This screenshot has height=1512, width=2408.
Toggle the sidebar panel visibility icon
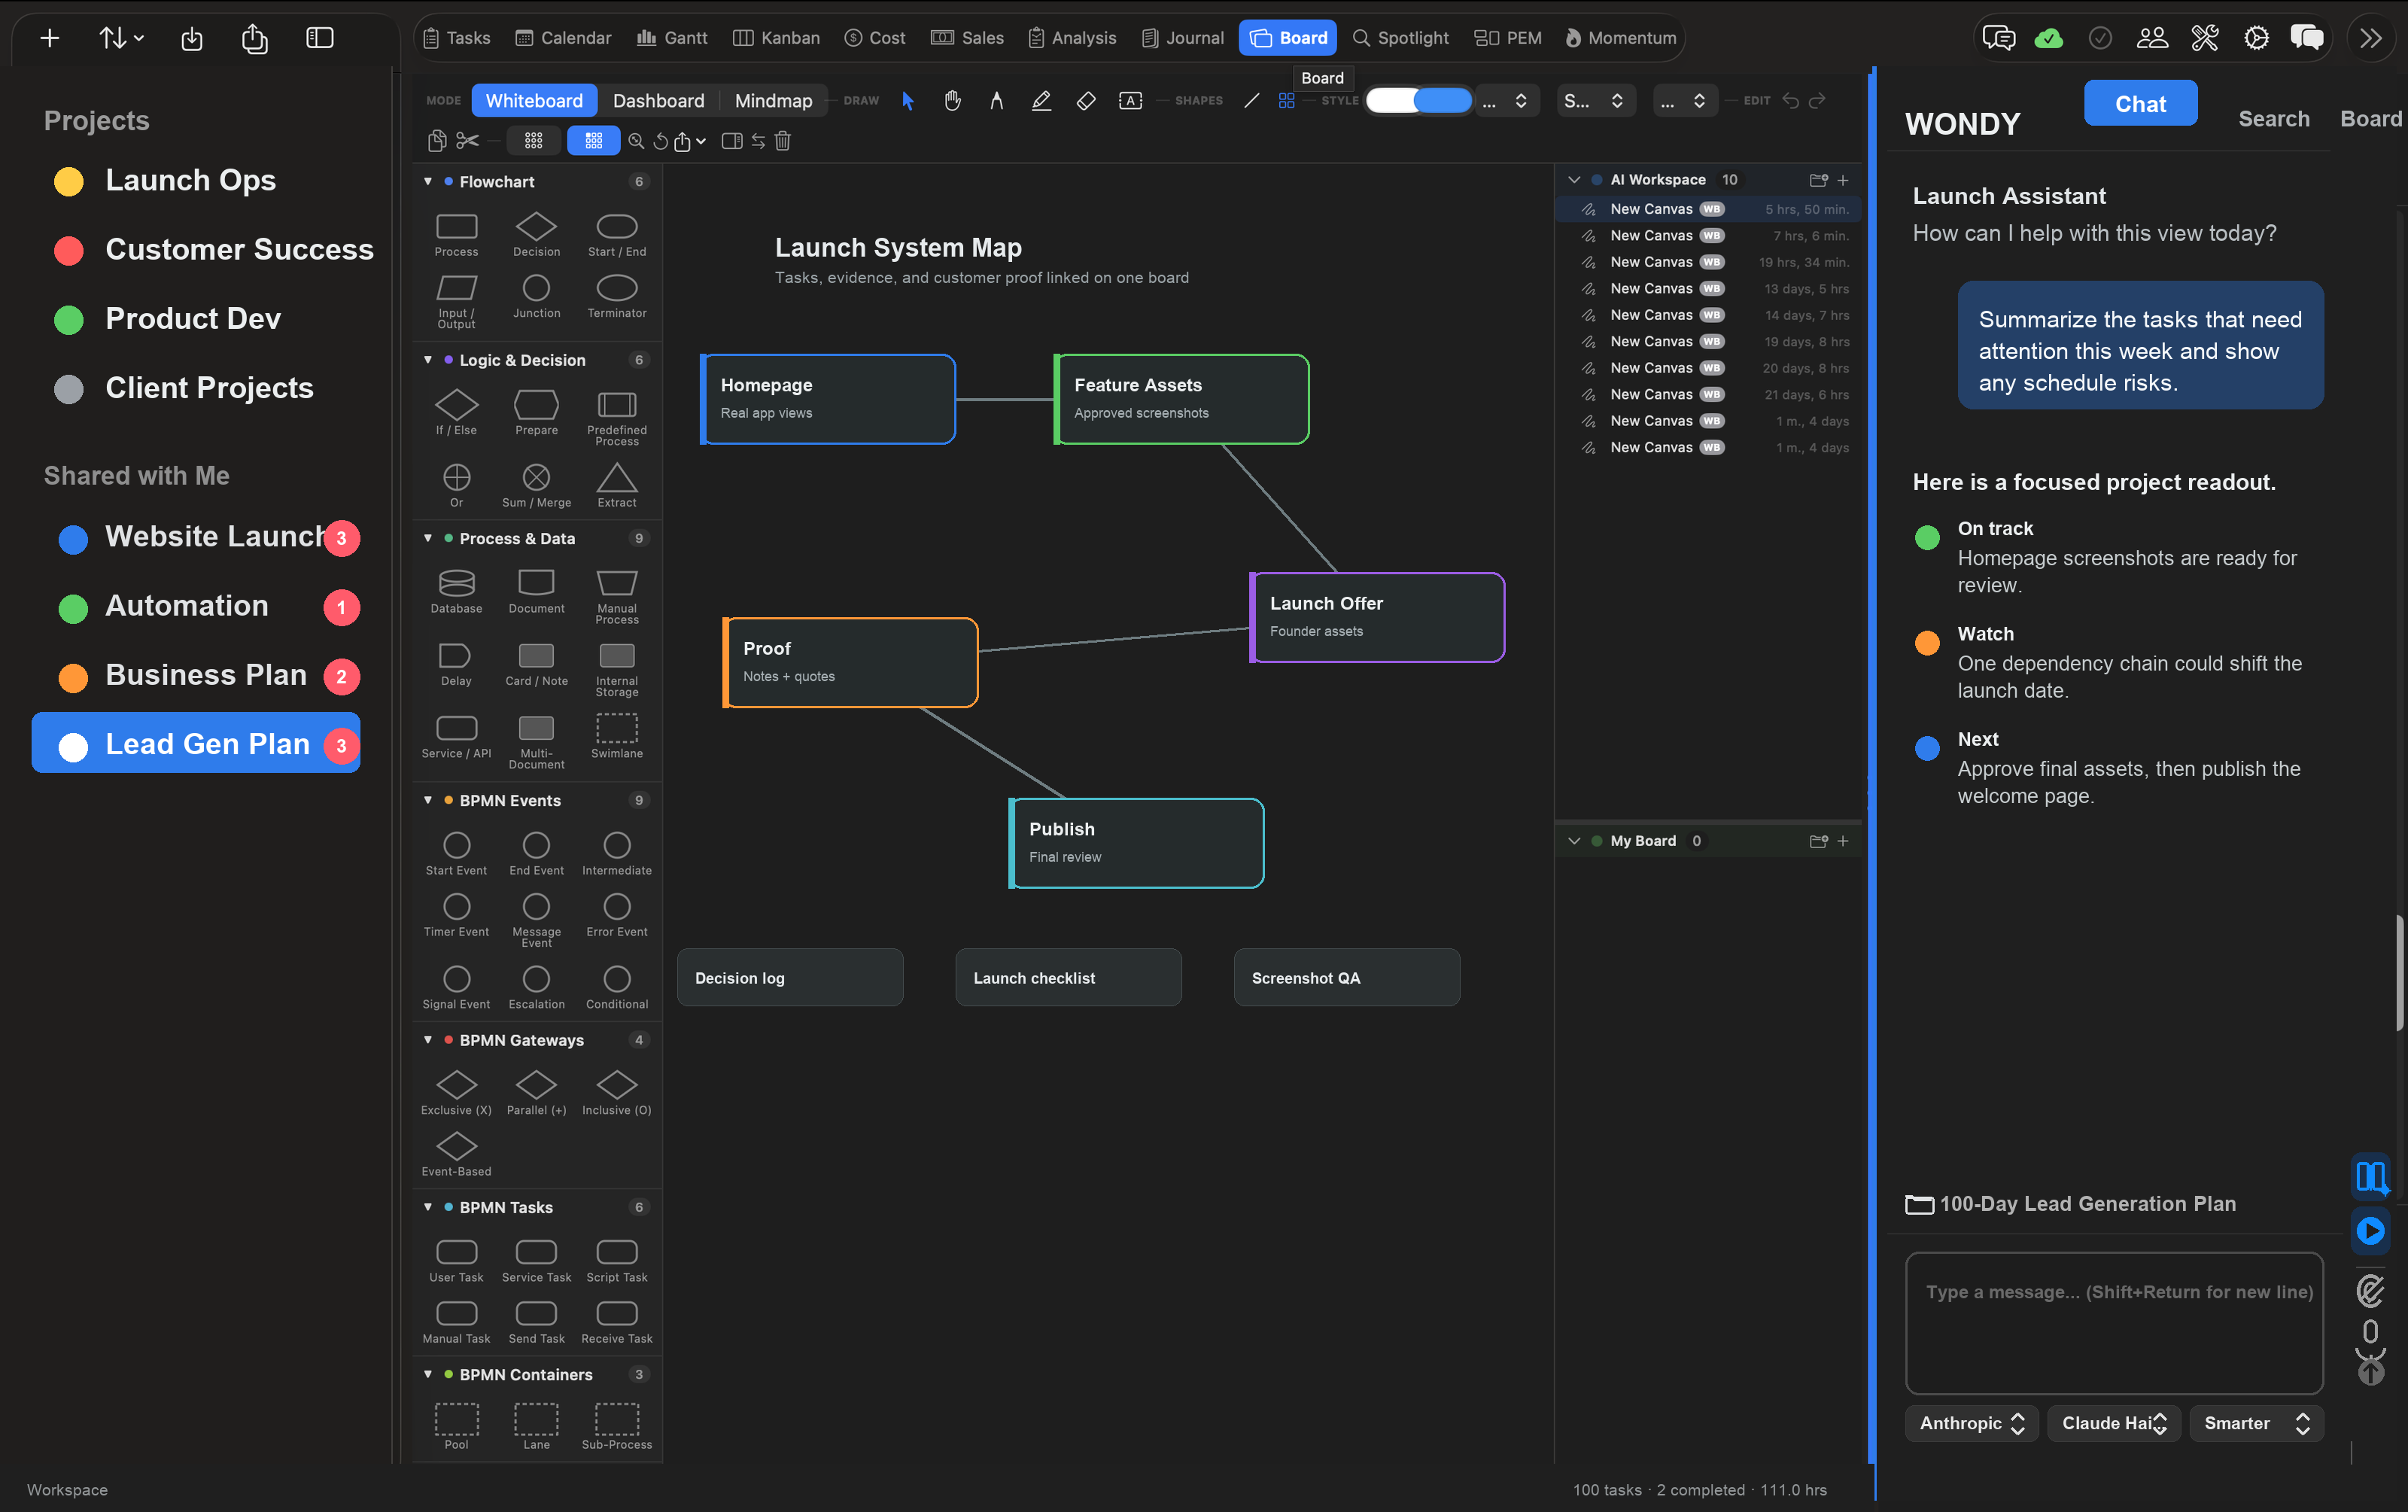319,38
